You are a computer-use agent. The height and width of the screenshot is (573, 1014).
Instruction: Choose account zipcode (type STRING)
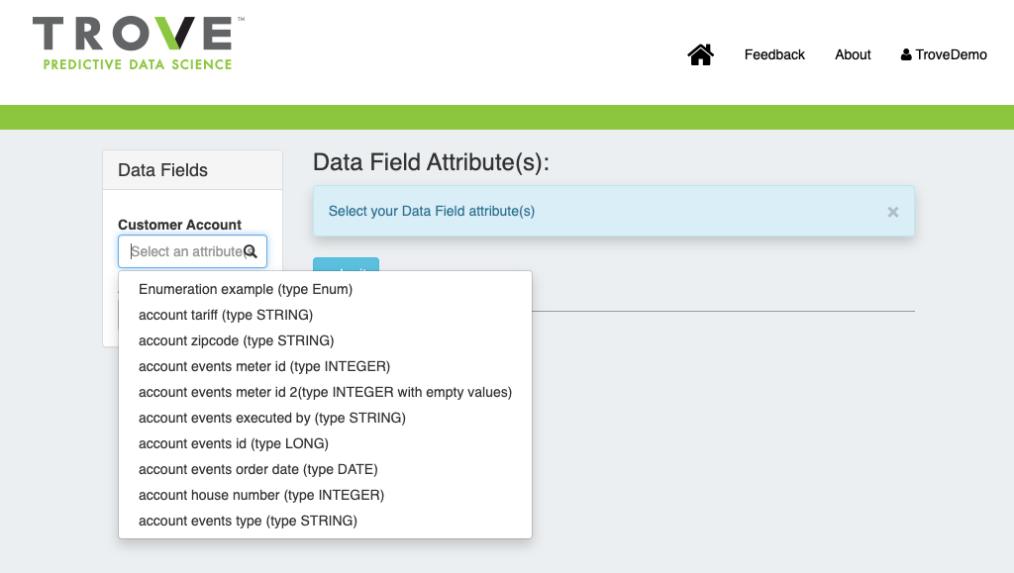click(236, 340)
